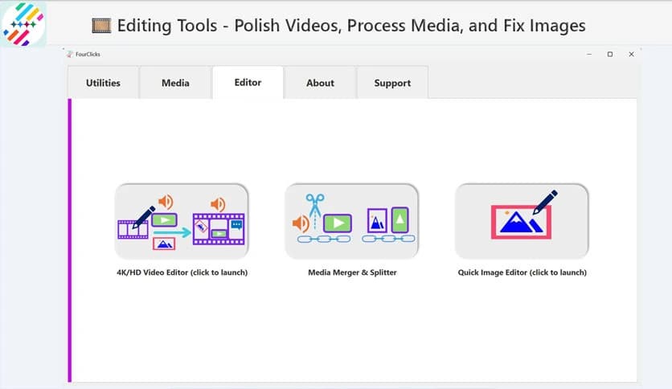Screen dimensions: 672x389
Task: Click the 'Editing Tools - Polish Videos' heading text
Action: point(351,26)
